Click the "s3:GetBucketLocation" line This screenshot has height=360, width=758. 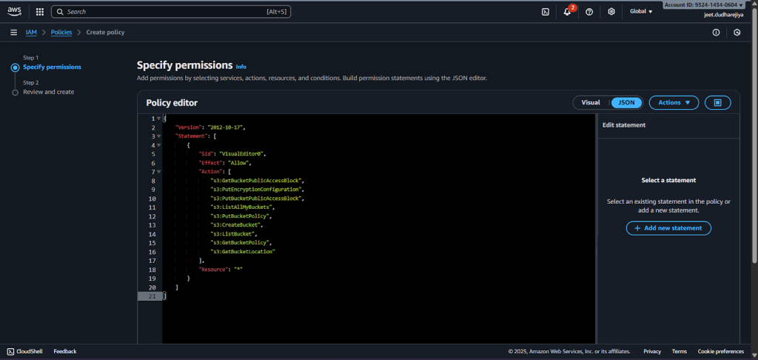(x=242, y=252)
